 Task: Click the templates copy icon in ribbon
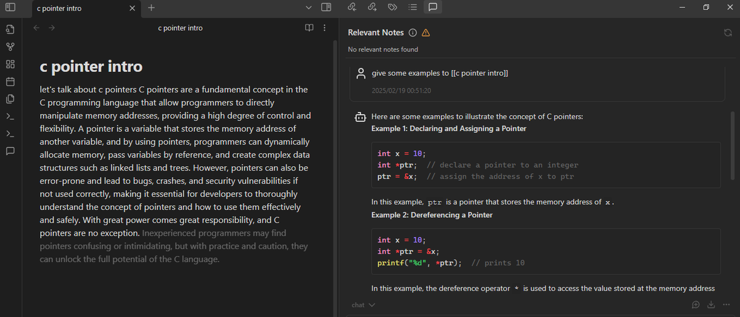10,98
